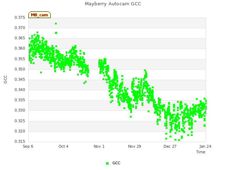Click the Jan 24 x-axis label
227x170 pixels.
(205, 146)
